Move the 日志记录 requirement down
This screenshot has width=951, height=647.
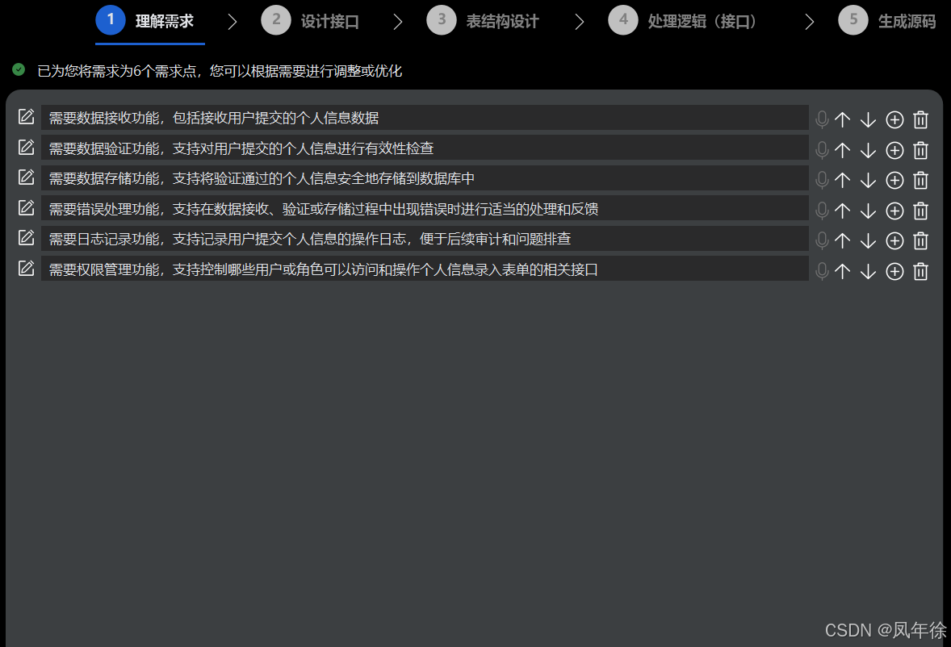click(868, 240)
